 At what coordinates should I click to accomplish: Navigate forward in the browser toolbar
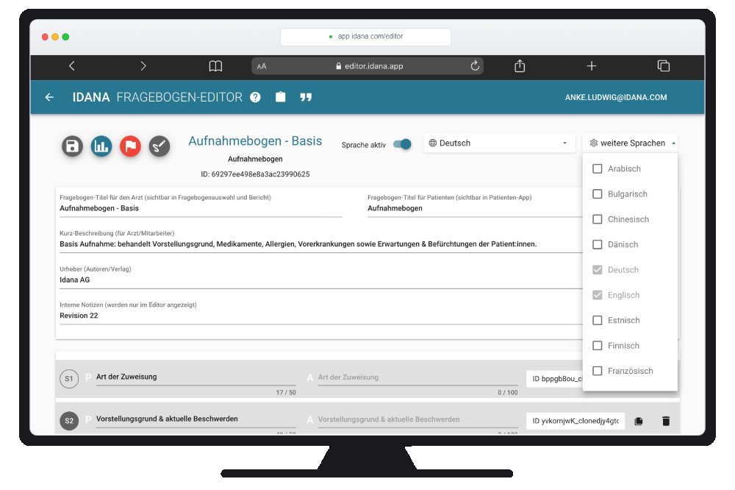(143, 66)
